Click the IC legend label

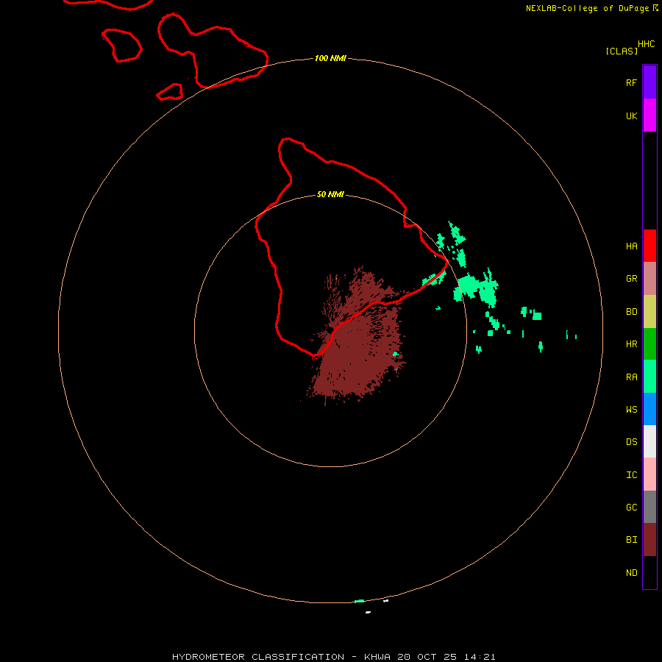[x=631, y=475]
